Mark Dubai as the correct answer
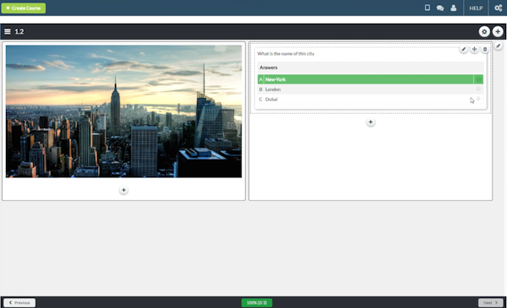Viewport: 507px width, 308px height. (478, 99)
